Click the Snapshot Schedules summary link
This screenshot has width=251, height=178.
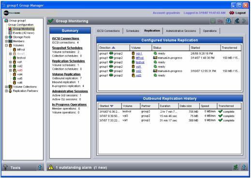tap(67, 48)
